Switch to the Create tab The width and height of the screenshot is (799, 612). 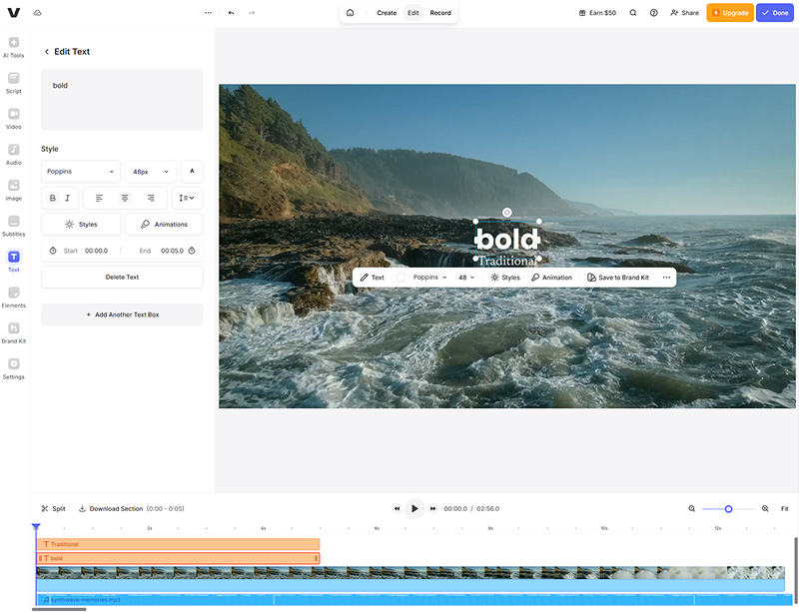(387, 13)
